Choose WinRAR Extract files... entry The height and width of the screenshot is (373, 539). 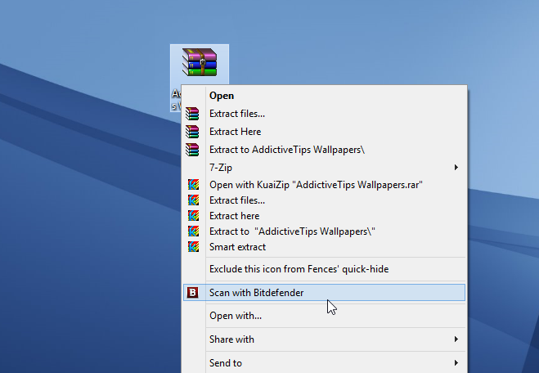(324, 114)
